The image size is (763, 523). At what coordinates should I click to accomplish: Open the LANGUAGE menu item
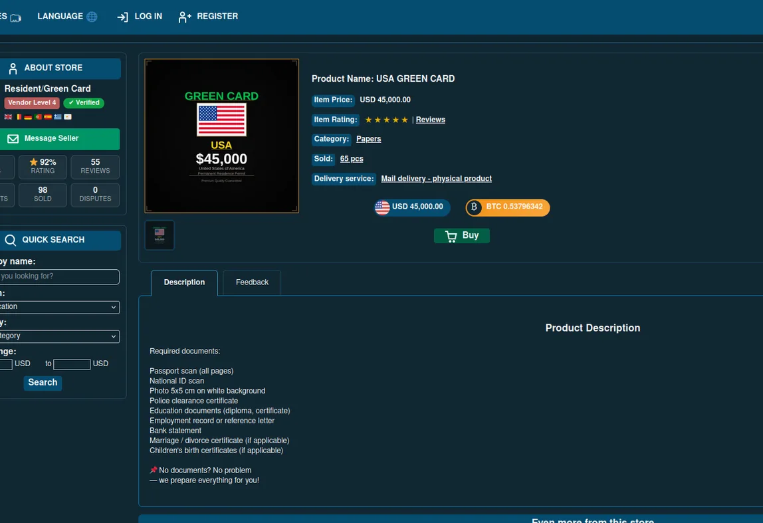point(67,17)
